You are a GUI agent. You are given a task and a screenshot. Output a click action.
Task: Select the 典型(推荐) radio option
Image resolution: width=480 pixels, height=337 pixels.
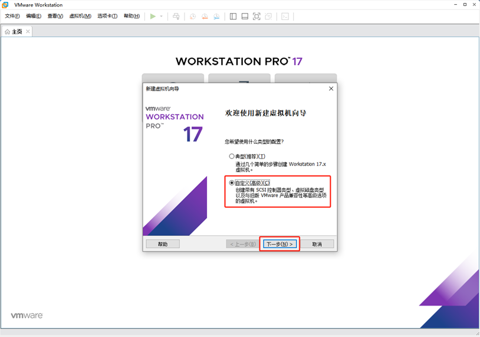(232, 156)
